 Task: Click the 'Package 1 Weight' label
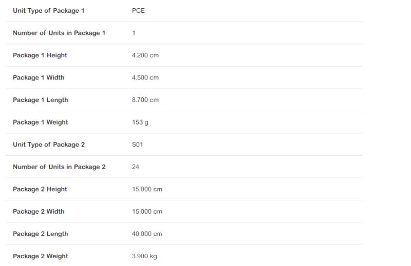(41, 122)
